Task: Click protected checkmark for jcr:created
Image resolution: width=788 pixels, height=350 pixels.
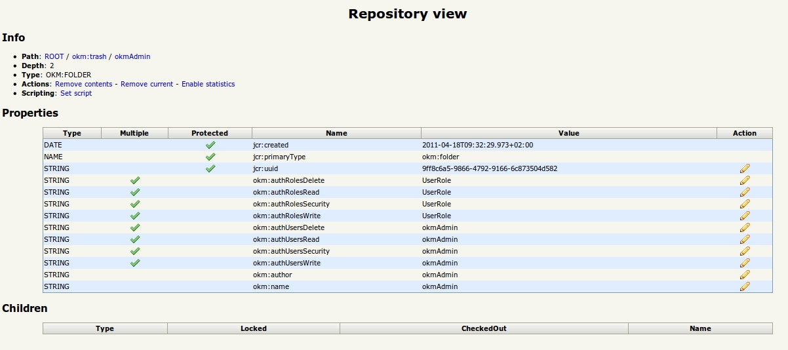Action: coord(210,145)
